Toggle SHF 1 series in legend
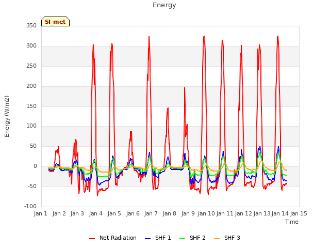This screenshot has width=330, height=248. pyautogui.click(x=158, y=238)
